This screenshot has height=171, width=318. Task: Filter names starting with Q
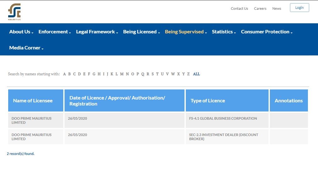click(143, 74)
